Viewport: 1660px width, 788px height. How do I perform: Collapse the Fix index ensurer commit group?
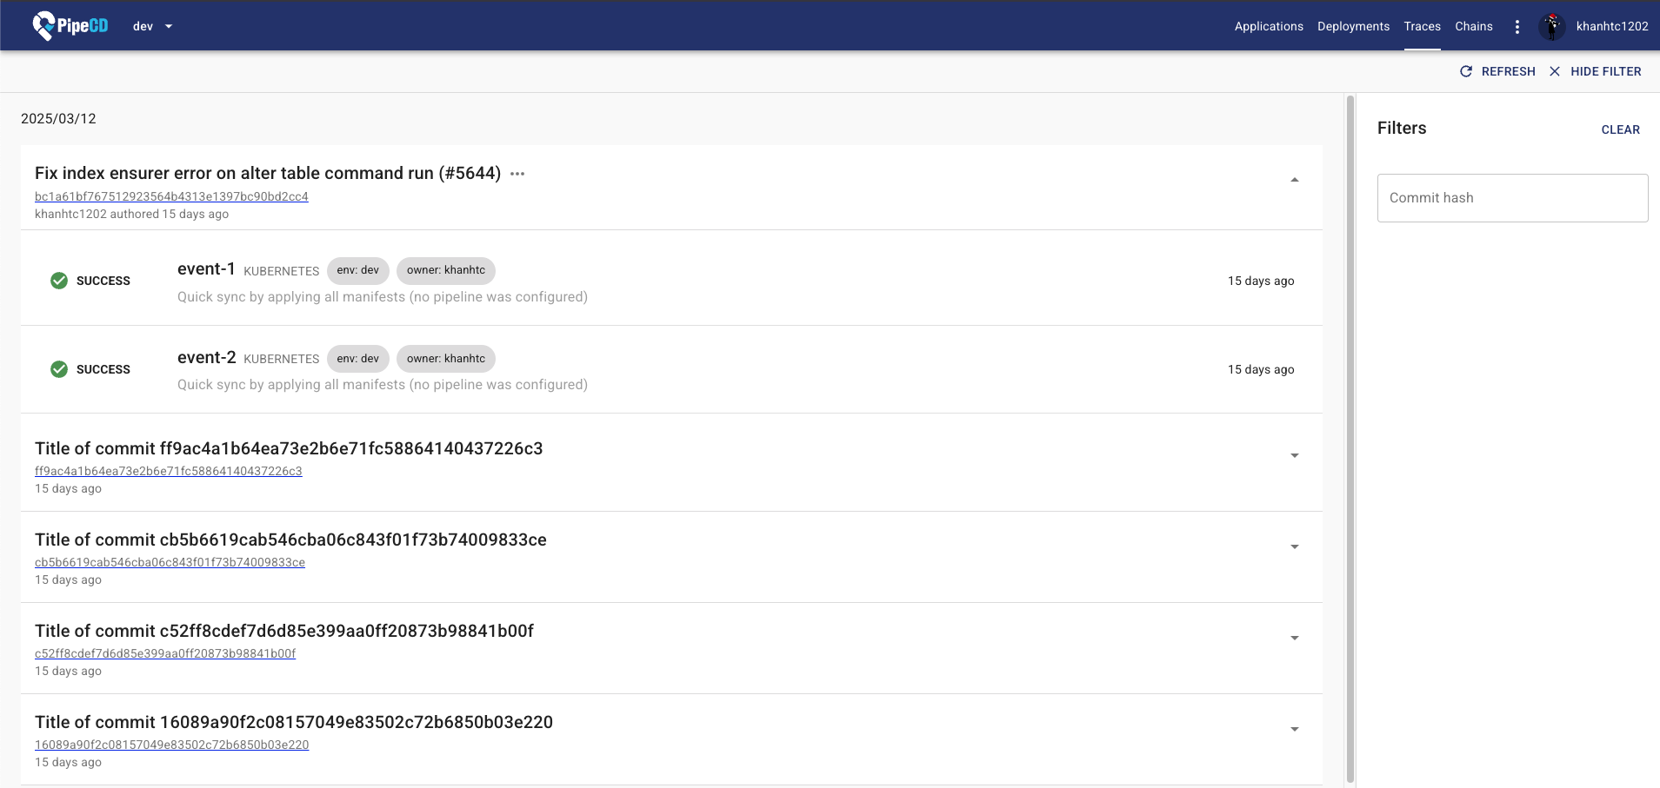tap(1294, 179)
